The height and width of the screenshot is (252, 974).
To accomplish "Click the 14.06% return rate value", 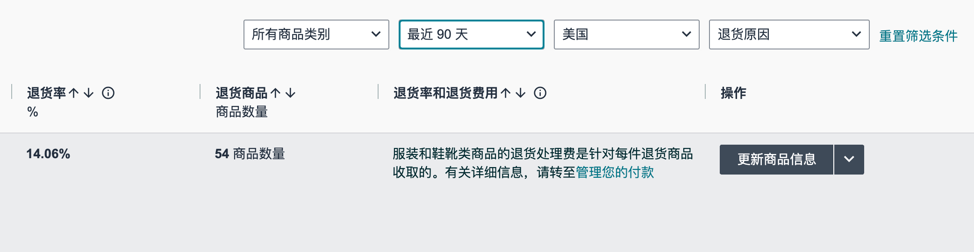I will (x=48, y=154).
